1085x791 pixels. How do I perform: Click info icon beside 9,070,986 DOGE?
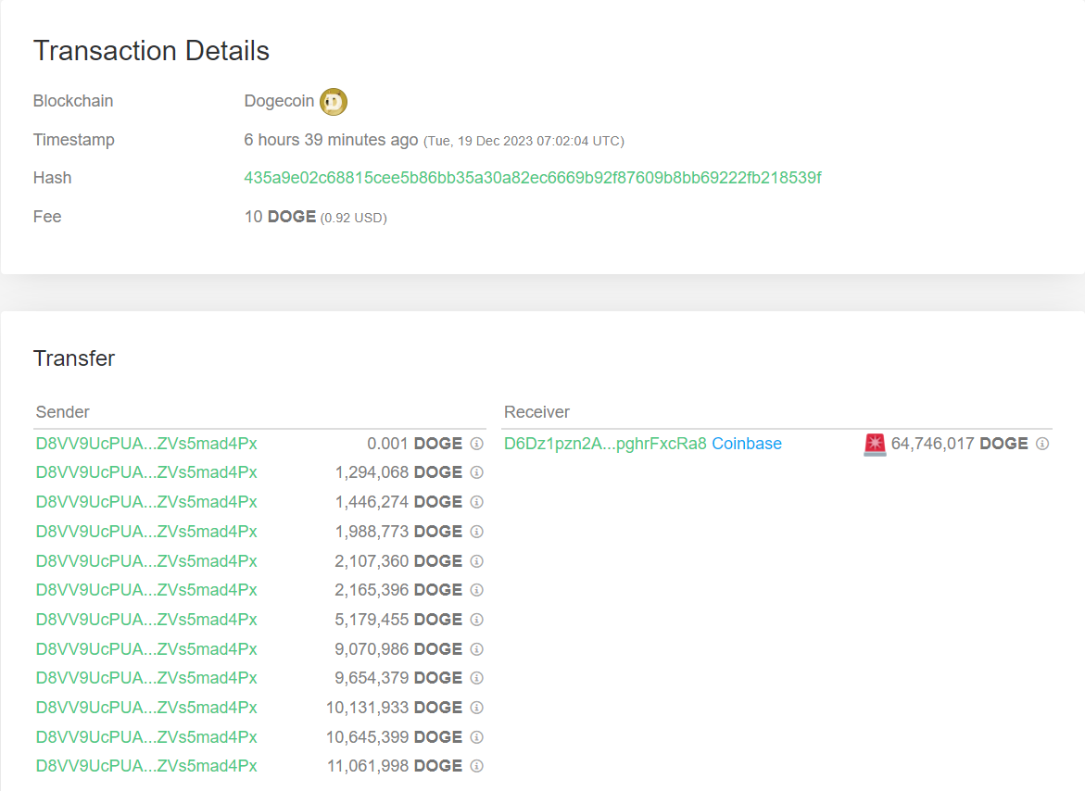477,649
